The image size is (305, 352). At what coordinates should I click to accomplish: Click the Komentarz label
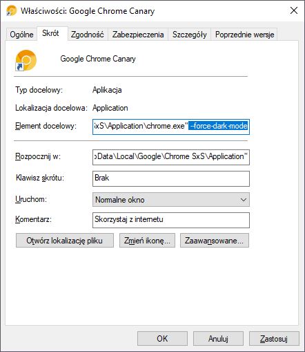(x=33, y=219)
